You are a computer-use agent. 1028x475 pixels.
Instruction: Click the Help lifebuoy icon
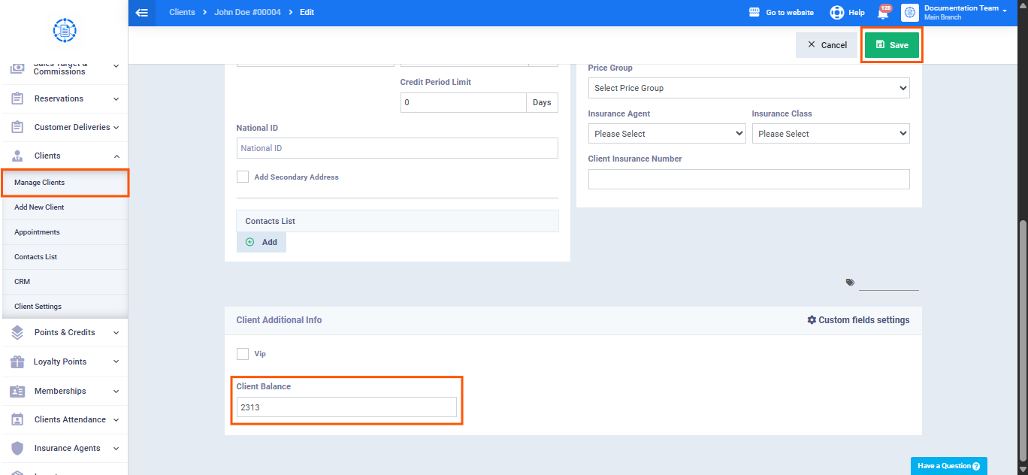[x=837, y=13]
